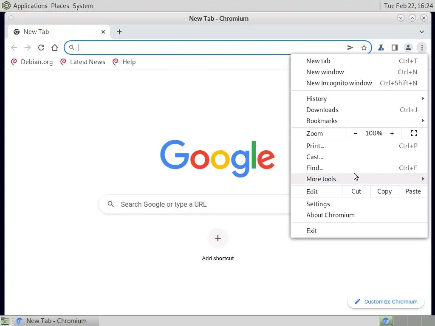The height and width of the screenshot is (326, 435).
Task: Click Cut in Edit row
Action: [356, 191]
